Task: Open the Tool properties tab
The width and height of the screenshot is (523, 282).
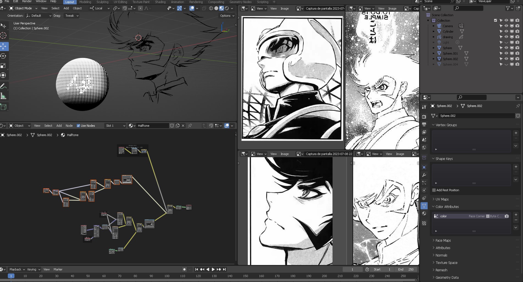Action: point(424,107)
